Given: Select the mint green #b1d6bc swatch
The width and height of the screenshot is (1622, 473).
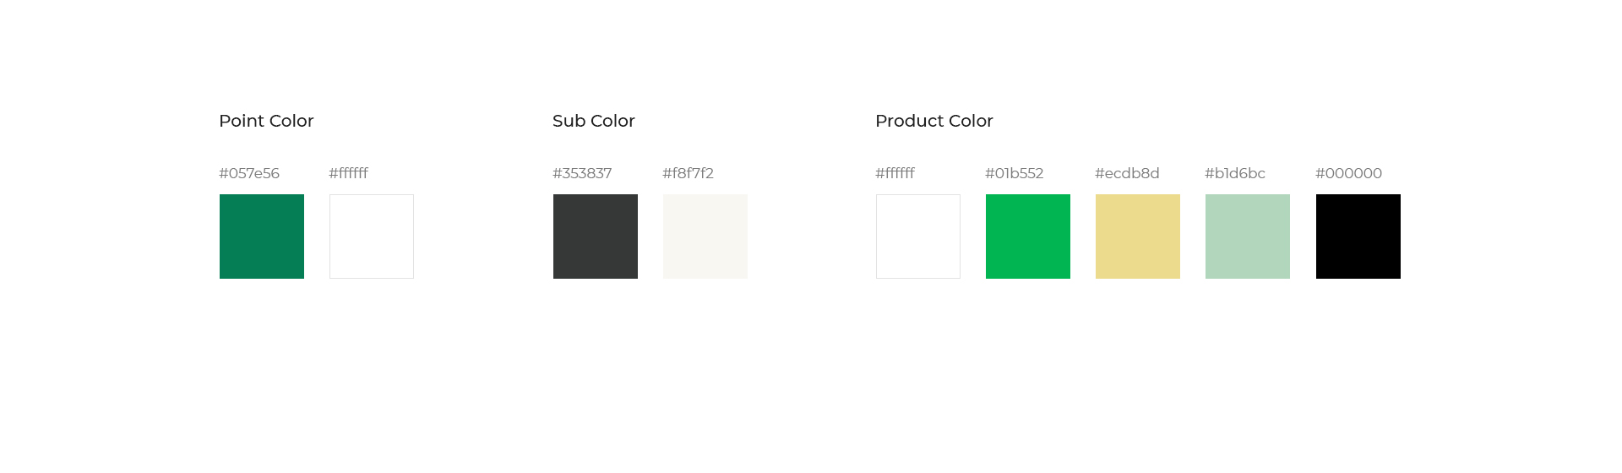Looking at the screenshot, I should (1248, 236).
